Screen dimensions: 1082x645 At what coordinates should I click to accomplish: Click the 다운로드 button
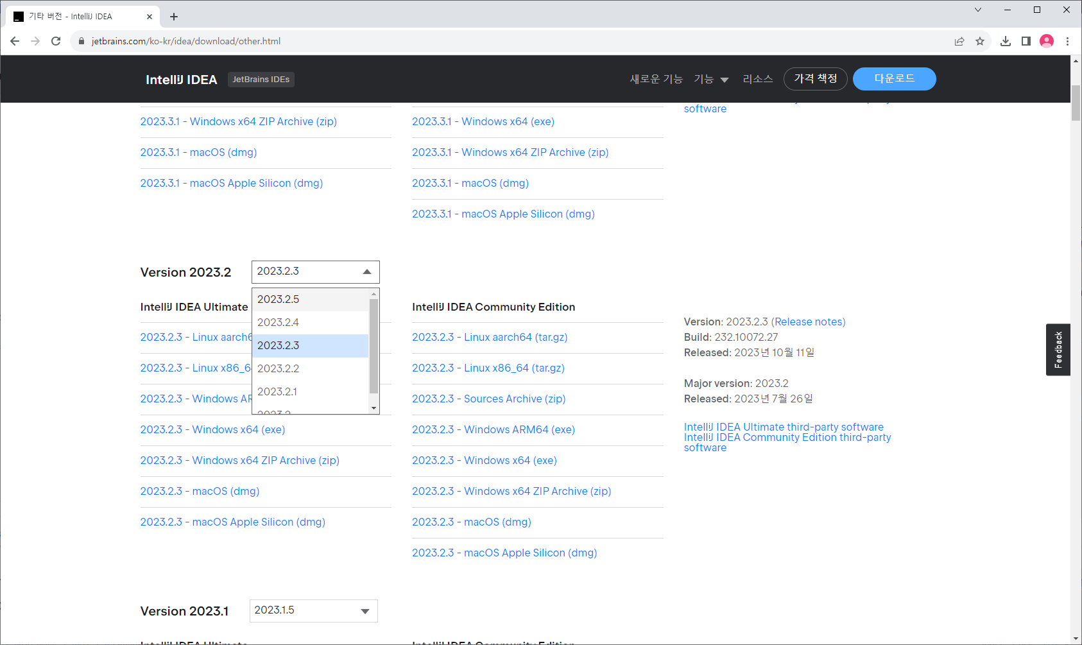click(x=895, y=79)
